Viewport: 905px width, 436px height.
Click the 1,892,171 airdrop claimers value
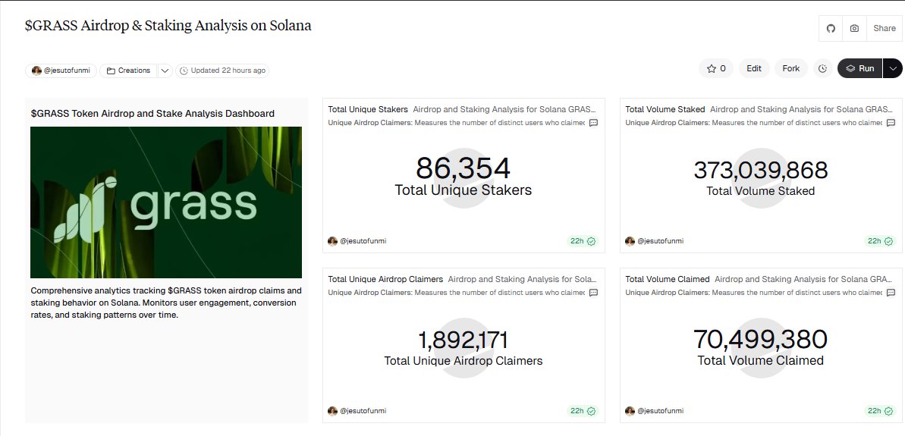[x=463, y=340]
